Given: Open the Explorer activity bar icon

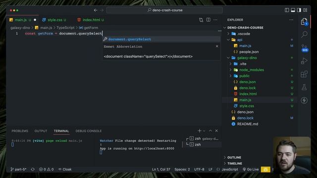Looking at the screenshot, I should click(x=304, y=21).
